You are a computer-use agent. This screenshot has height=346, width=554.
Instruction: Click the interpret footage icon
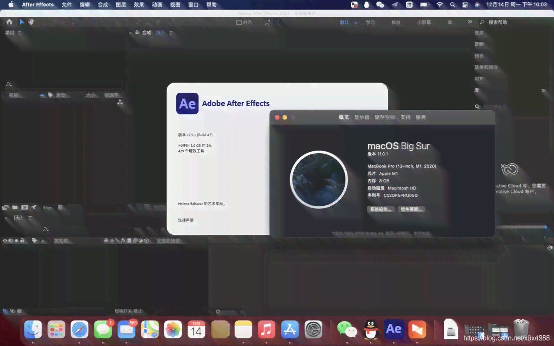(x=5, y=207)
